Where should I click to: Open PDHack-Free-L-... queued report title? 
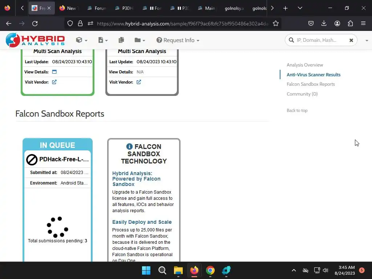tap(64, 159)
